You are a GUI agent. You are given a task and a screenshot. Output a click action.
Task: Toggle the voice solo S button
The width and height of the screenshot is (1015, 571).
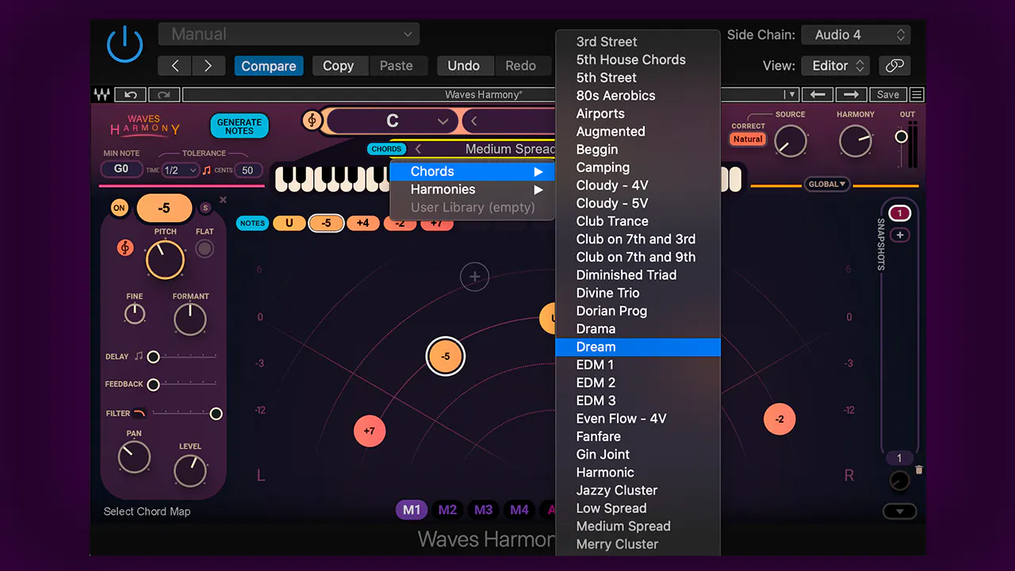pyautogui.click(x=205, y=208)
